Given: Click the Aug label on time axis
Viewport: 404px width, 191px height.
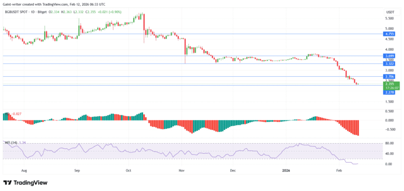Looking at the screenshot, I should pyautogui.click(x=24, y=170).
